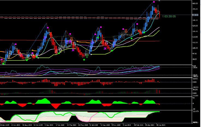The image size is (201, 127).
Task: Click the green candle countdown timer text
Action: [169, 17]
